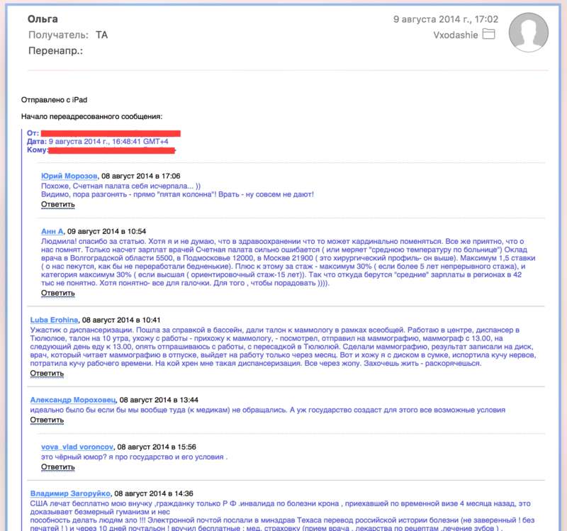Click timestamp 08 август 2014 в 10:41
Viewport: 567px width, 531px height.
(121, 320)
